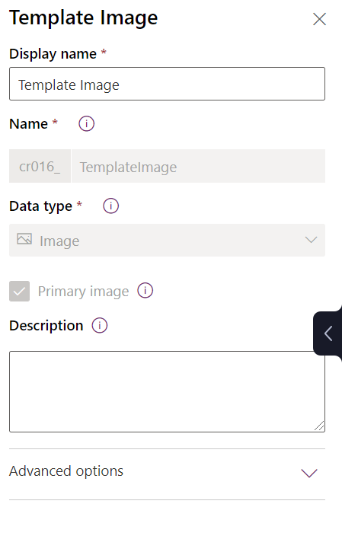Expand Advanced options chevron
This screenshot has height=555, width=342.
coord(309,473)
